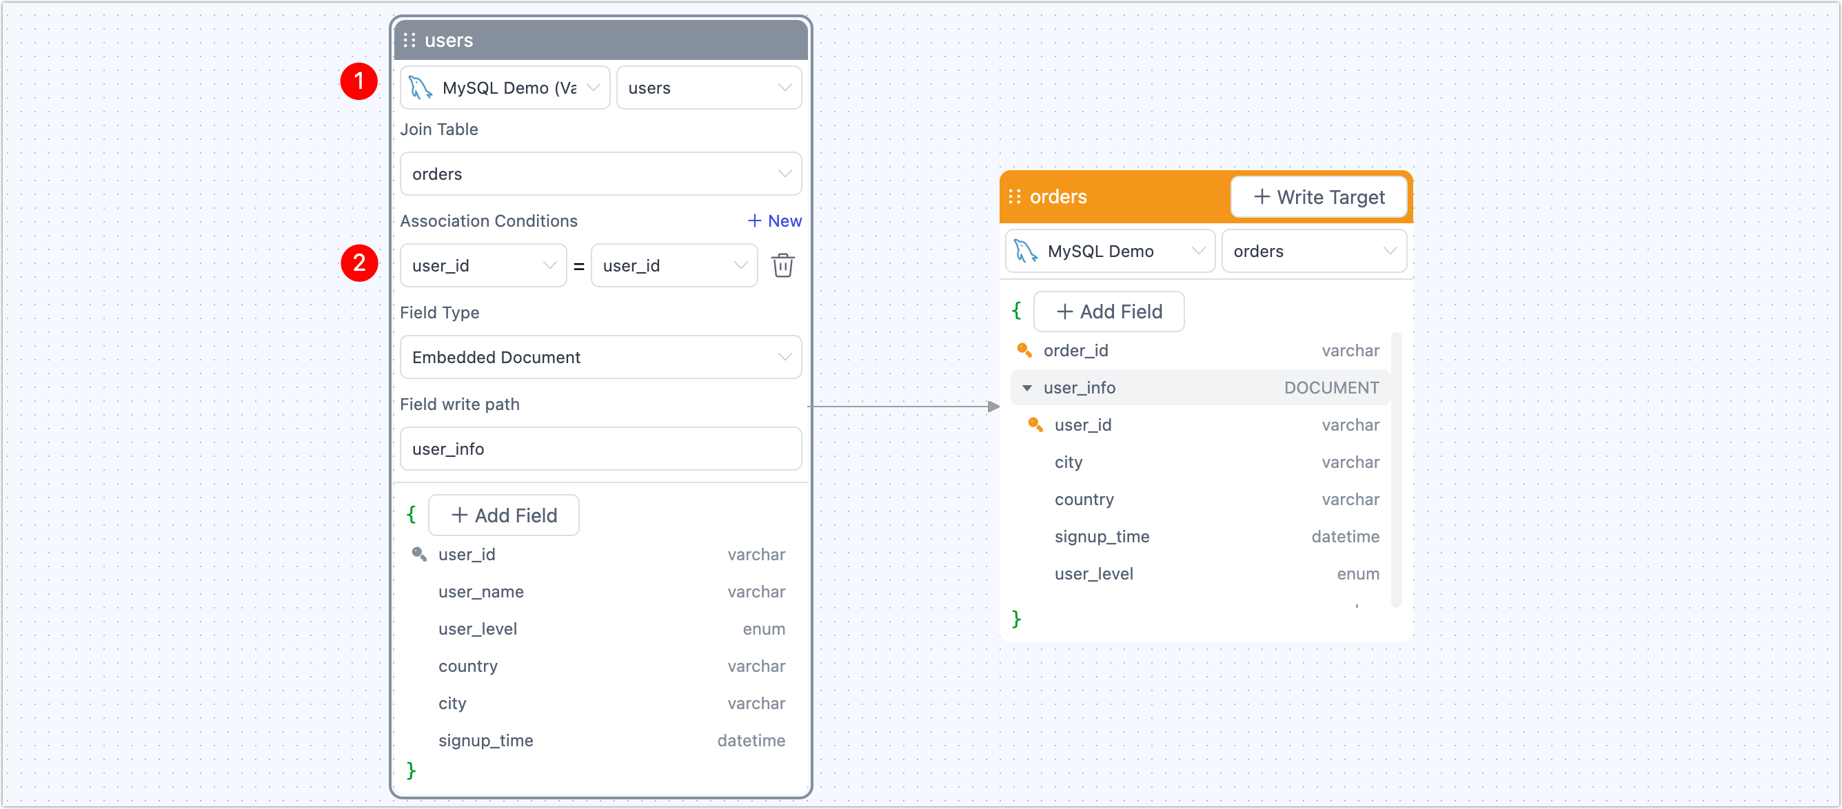
Task: Click Add Field in the users node
Action: coord(503,515)
